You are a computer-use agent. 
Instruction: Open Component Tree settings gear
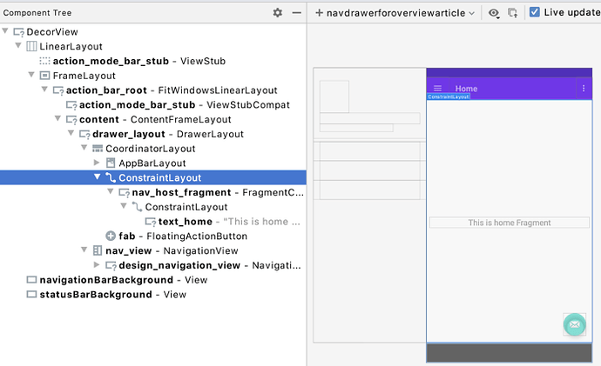278,13
